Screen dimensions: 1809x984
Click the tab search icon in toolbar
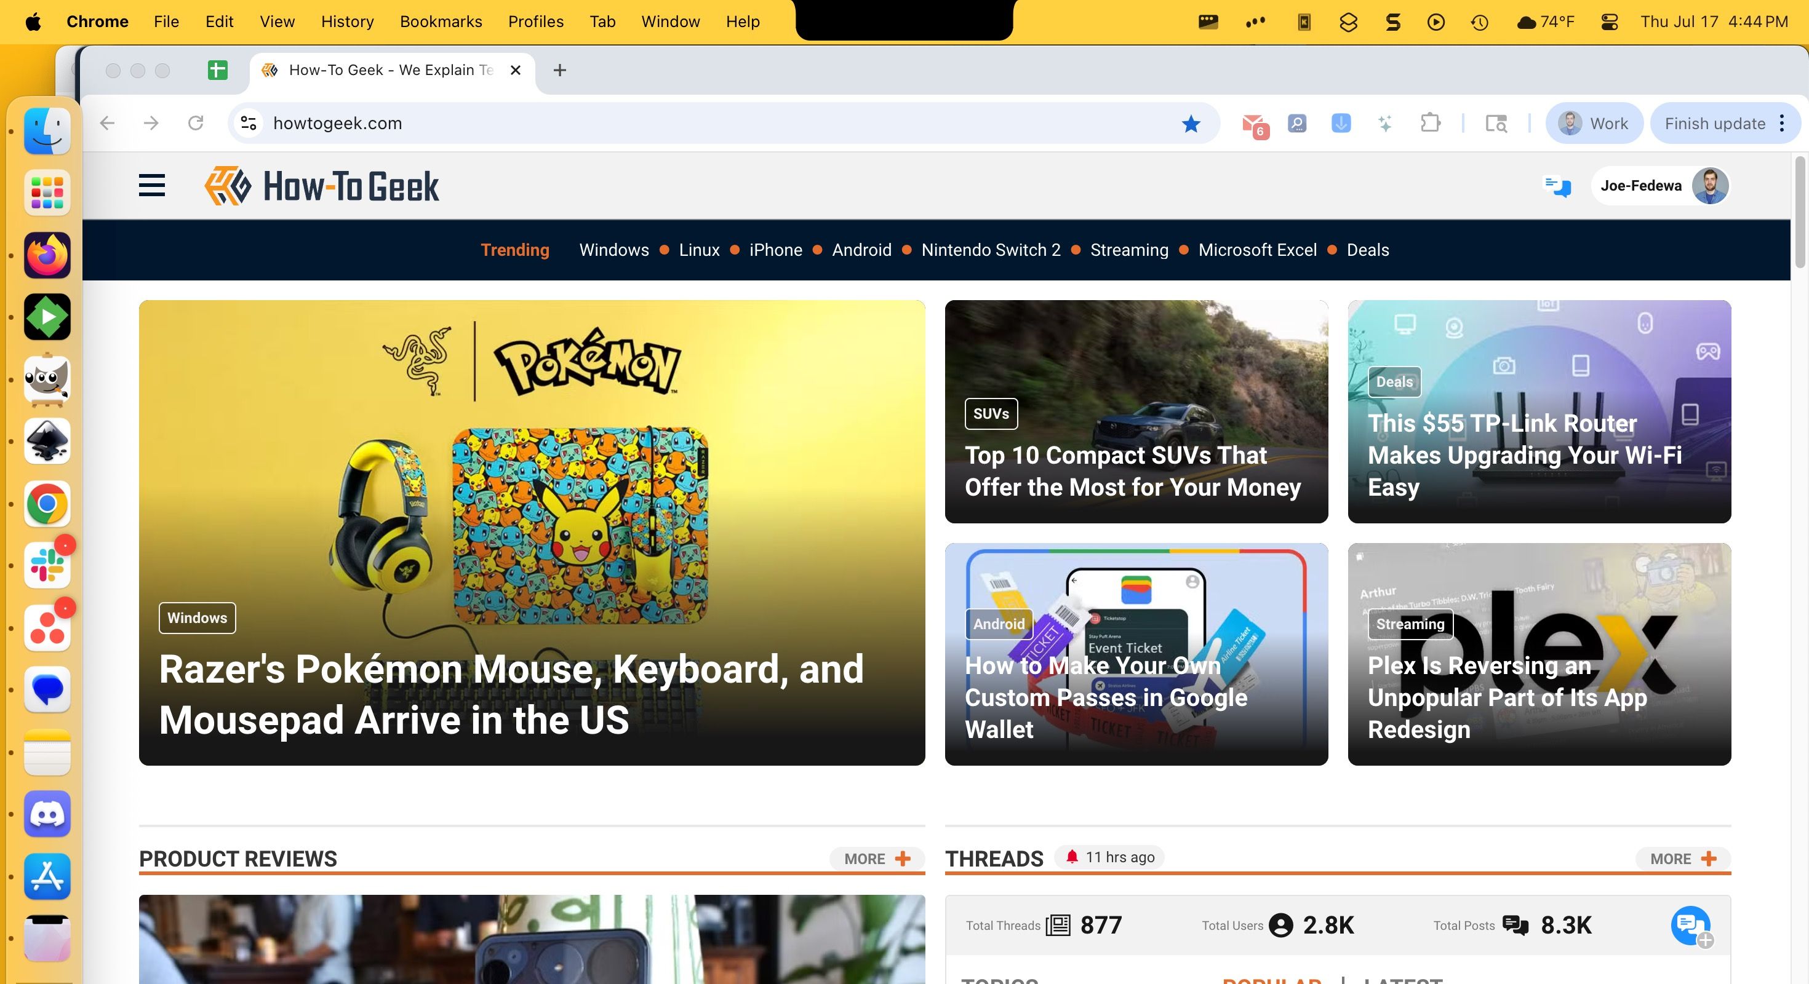(x=1496, y=124)
